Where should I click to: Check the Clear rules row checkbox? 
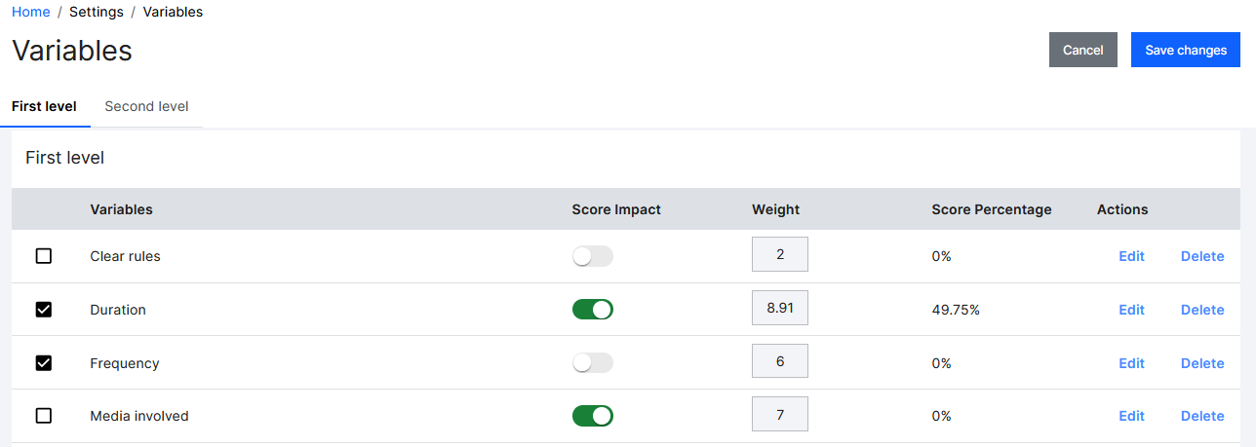(x=44, y=256)
